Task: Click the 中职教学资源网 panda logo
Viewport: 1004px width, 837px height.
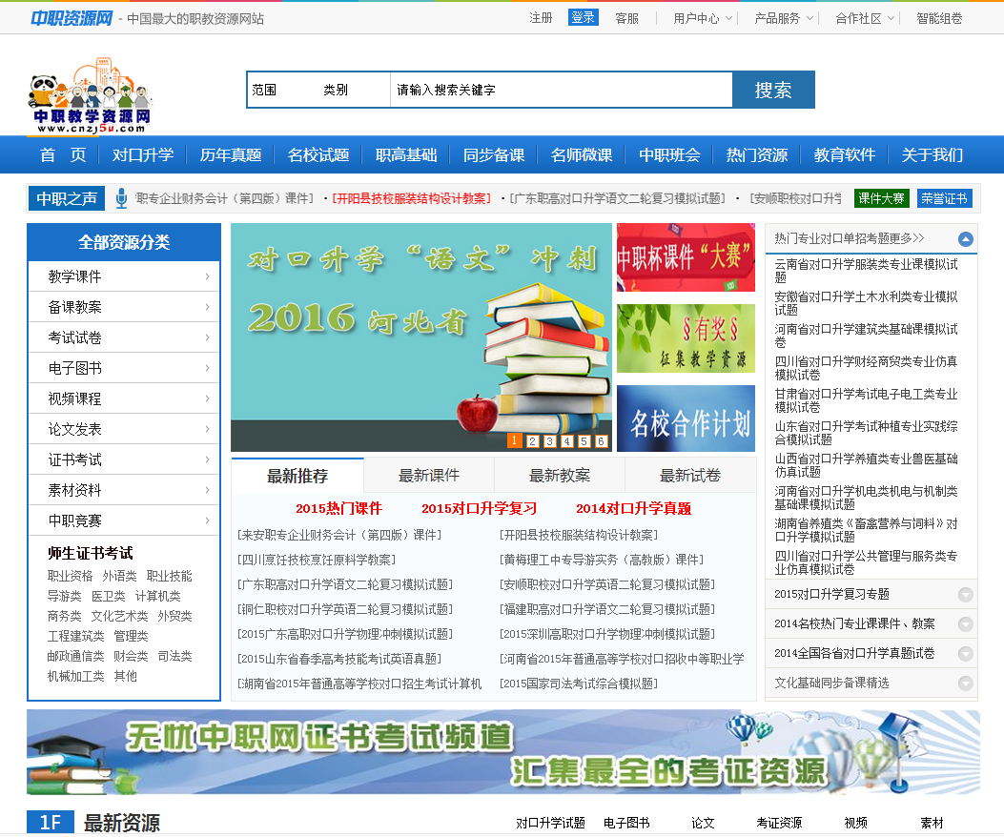Action: click(x=90, y=92)
